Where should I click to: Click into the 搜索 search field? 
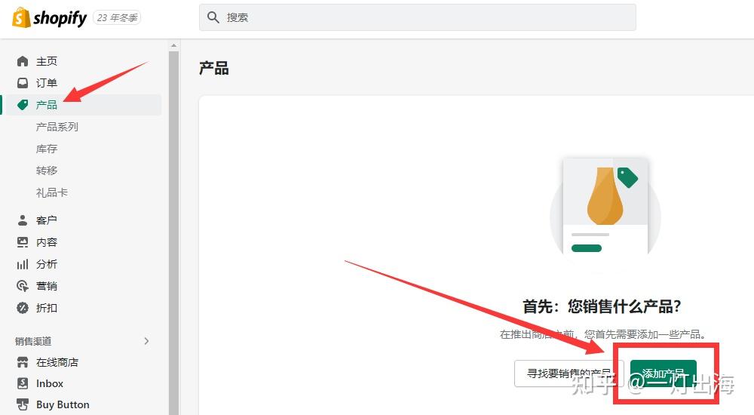418,18
